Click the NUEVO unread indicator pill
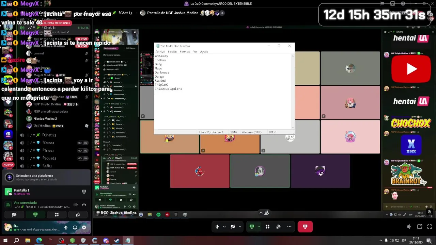The height and width of the screenshot is (245, 436). 8,165
